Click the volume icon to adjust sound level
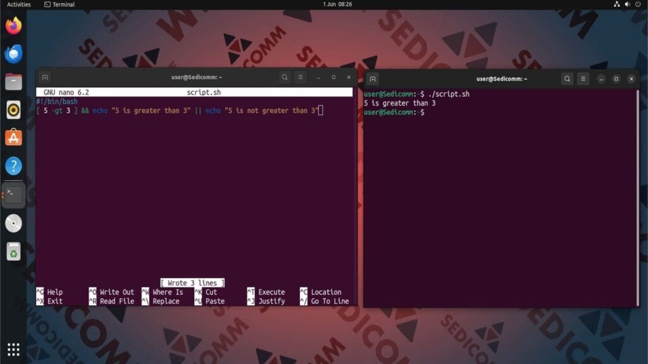648x364 pixels. [x=627, y=4]
